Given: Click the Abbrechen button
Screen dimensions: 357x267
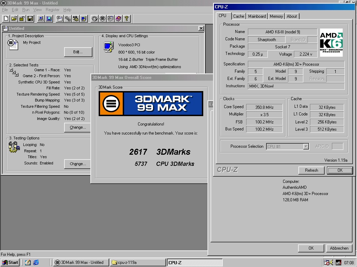Looking at the screenshot, I should [339, 248].
